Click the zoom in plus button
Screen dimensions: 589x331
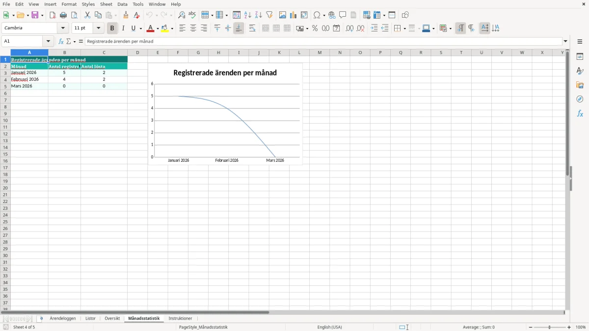coord(569,327)
